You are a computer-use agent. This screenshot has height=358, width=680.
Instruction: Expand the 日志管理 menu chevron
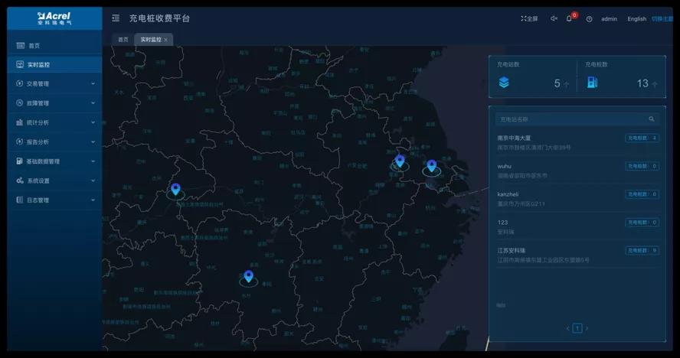(x=93, y=200)
